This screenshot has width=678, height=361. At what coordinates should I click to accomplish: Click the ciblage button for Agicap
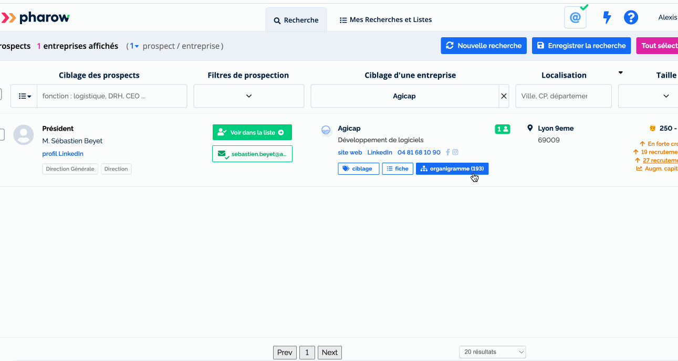coord(359,168)
